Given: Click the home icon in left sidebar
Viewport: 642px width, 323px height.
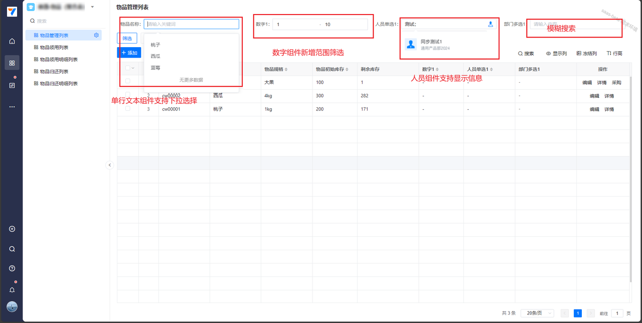Looking at the screenshot, I should click(x=12, y=41).
